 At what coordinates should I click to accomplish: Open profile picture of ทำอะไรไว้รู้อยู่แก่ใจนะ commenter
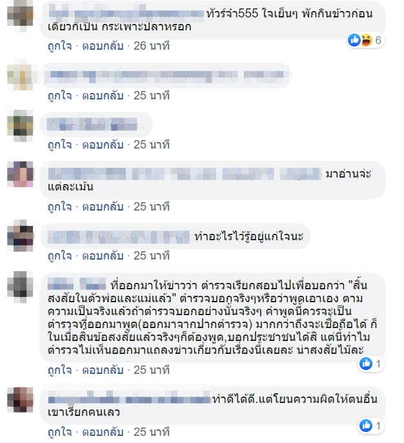coord(20,236)
